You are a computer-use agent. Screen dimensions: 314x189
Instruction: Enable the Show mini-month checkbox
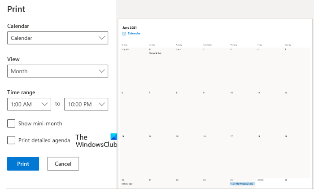(11, 123)
